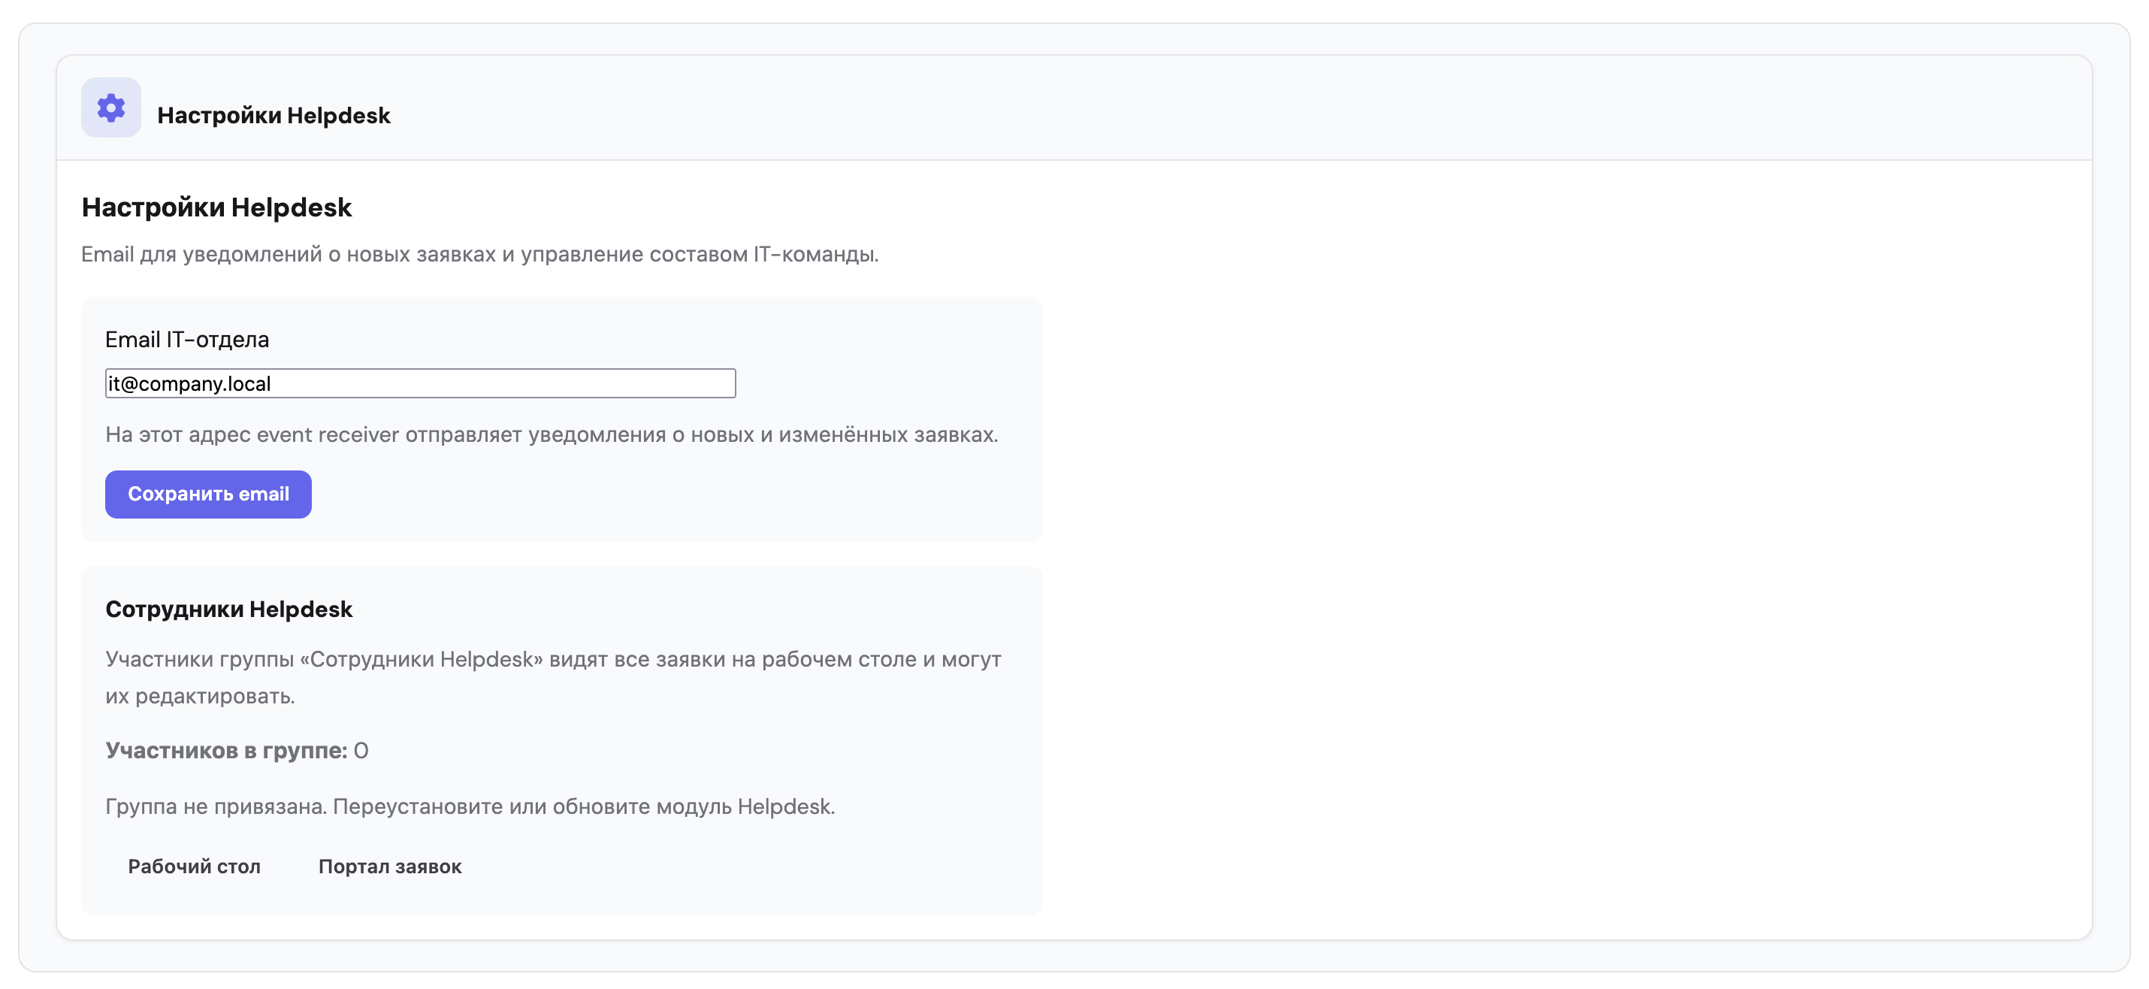Save email with Сохранить email button
This screenshot has width=2149, height=989.
tap(209, 494)
